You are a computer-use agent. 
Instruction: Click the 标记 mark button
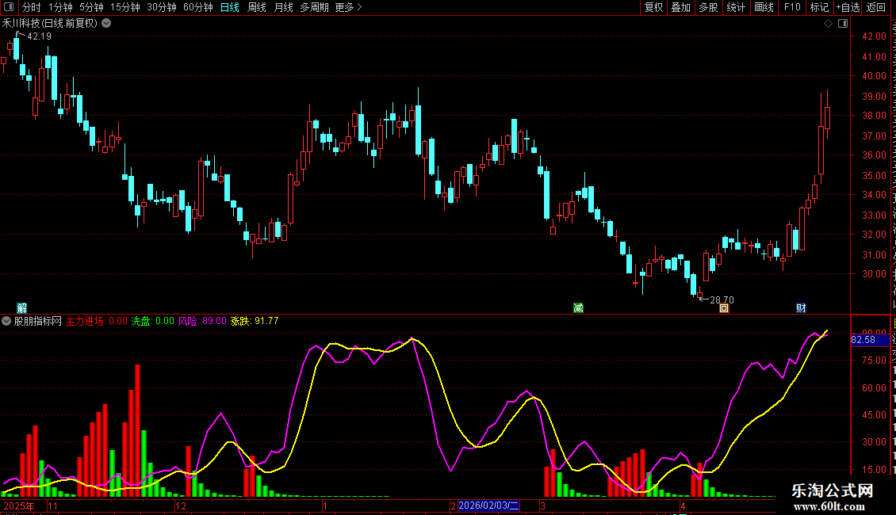(819, 7)
